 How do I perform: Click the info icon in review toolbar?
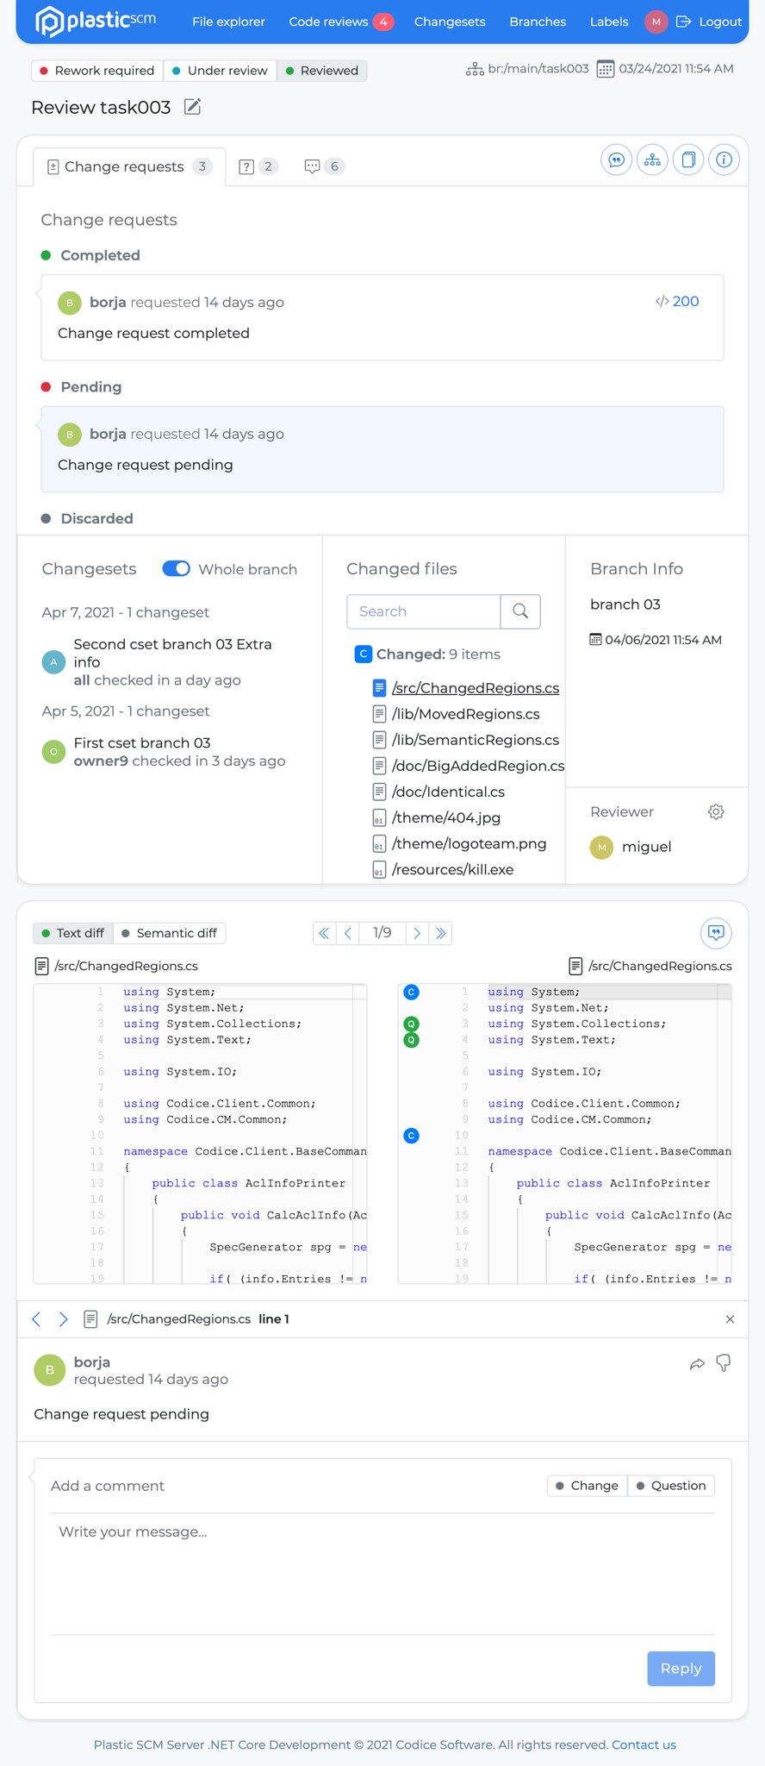coord(724,160)
